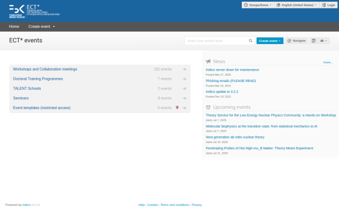Click the 7 events count text

click(164, 79)
